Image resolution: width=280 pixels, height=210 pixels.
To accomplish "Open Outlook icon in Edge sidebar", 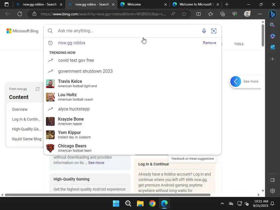I will [x=273, y=47].
